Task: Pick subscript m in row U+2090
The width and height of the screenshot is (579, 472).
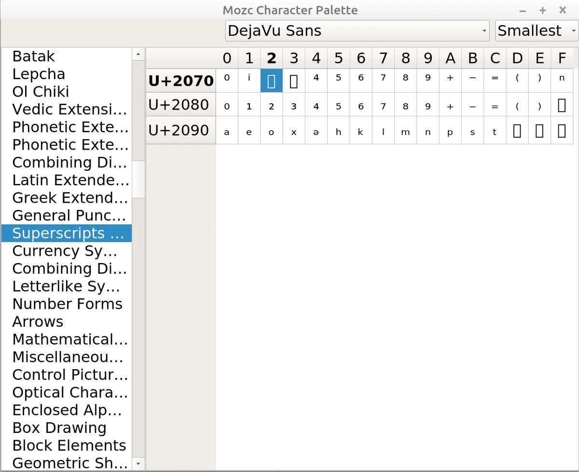Action: pyautogui.click(x=405, y=131)
